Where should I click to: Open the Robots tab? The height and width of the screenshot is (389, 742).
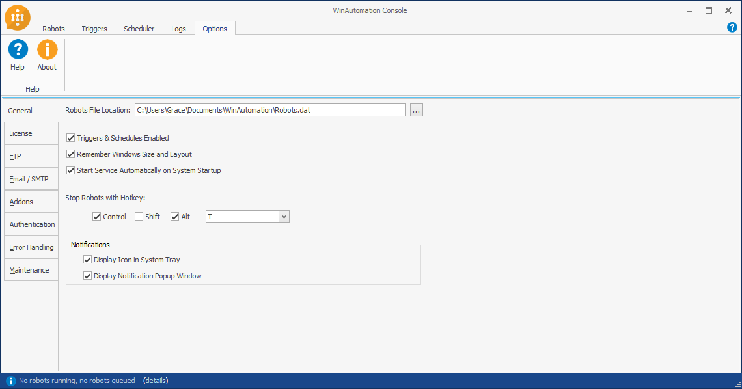(53, 29)
